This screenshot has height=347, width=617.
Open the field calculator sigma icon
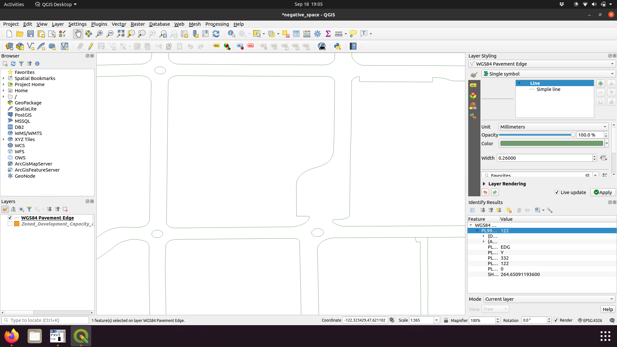click(x=328, y=34)
